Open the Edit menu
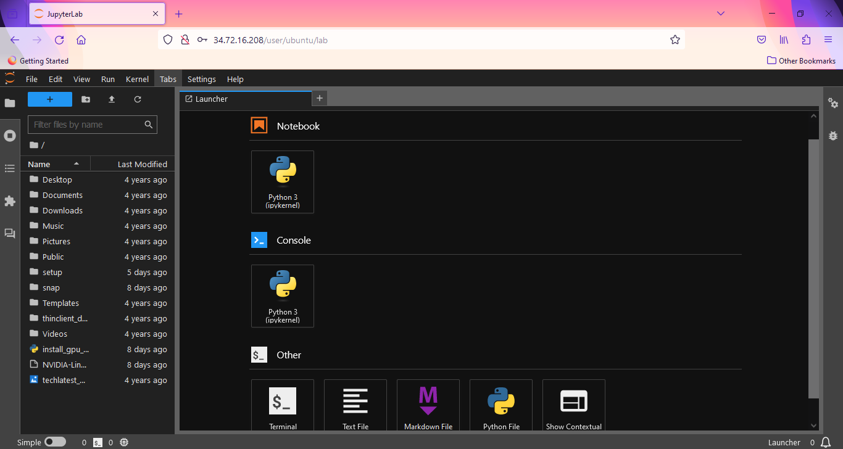 pyautogui.click(x=56, y=79)
